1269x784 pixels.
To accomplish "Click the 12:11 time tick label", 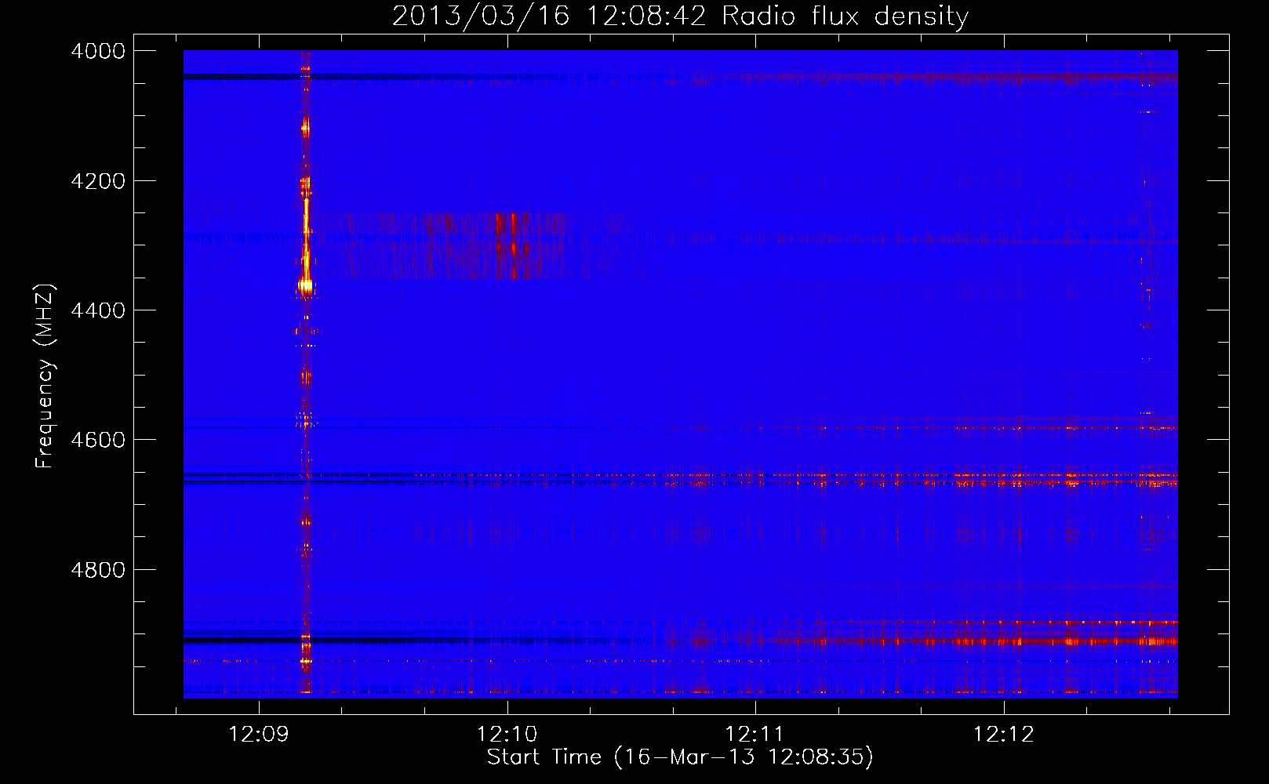I will coord(755,735).
